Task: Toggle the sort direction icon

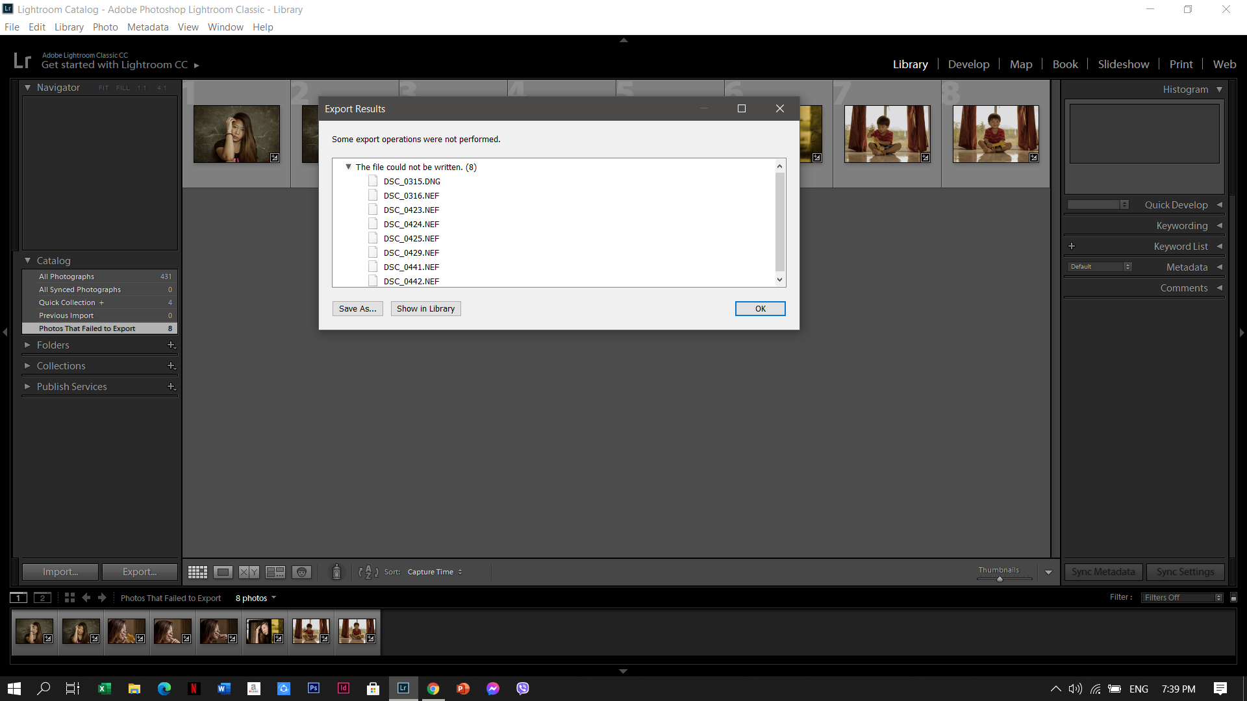Action: coord(367,572)
